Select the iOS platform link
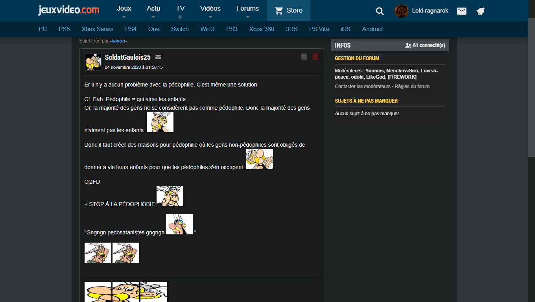 pos(345,29)
